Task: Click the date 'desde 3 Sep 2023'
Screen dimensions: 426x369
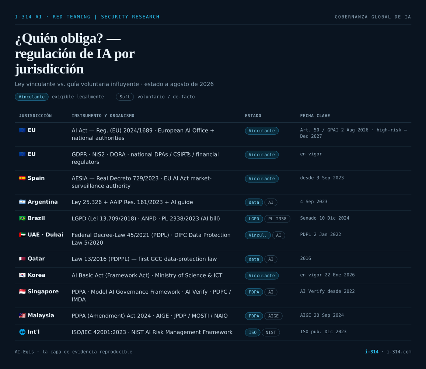Action: point(322,178)
